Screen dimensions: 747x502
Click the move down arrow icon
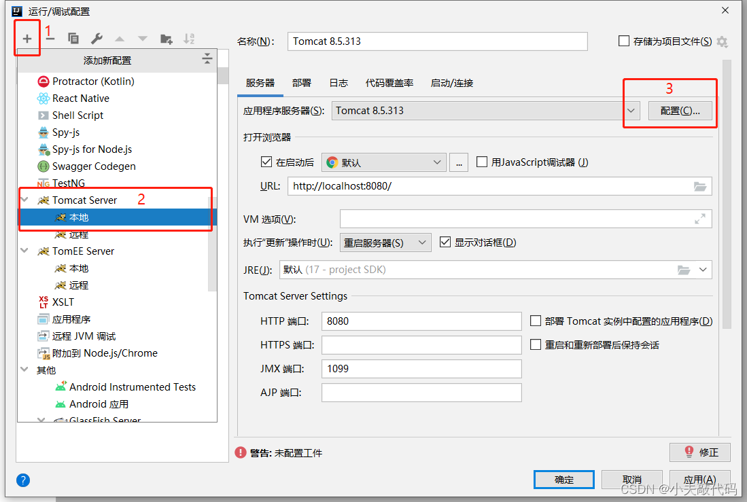[143, 39]
